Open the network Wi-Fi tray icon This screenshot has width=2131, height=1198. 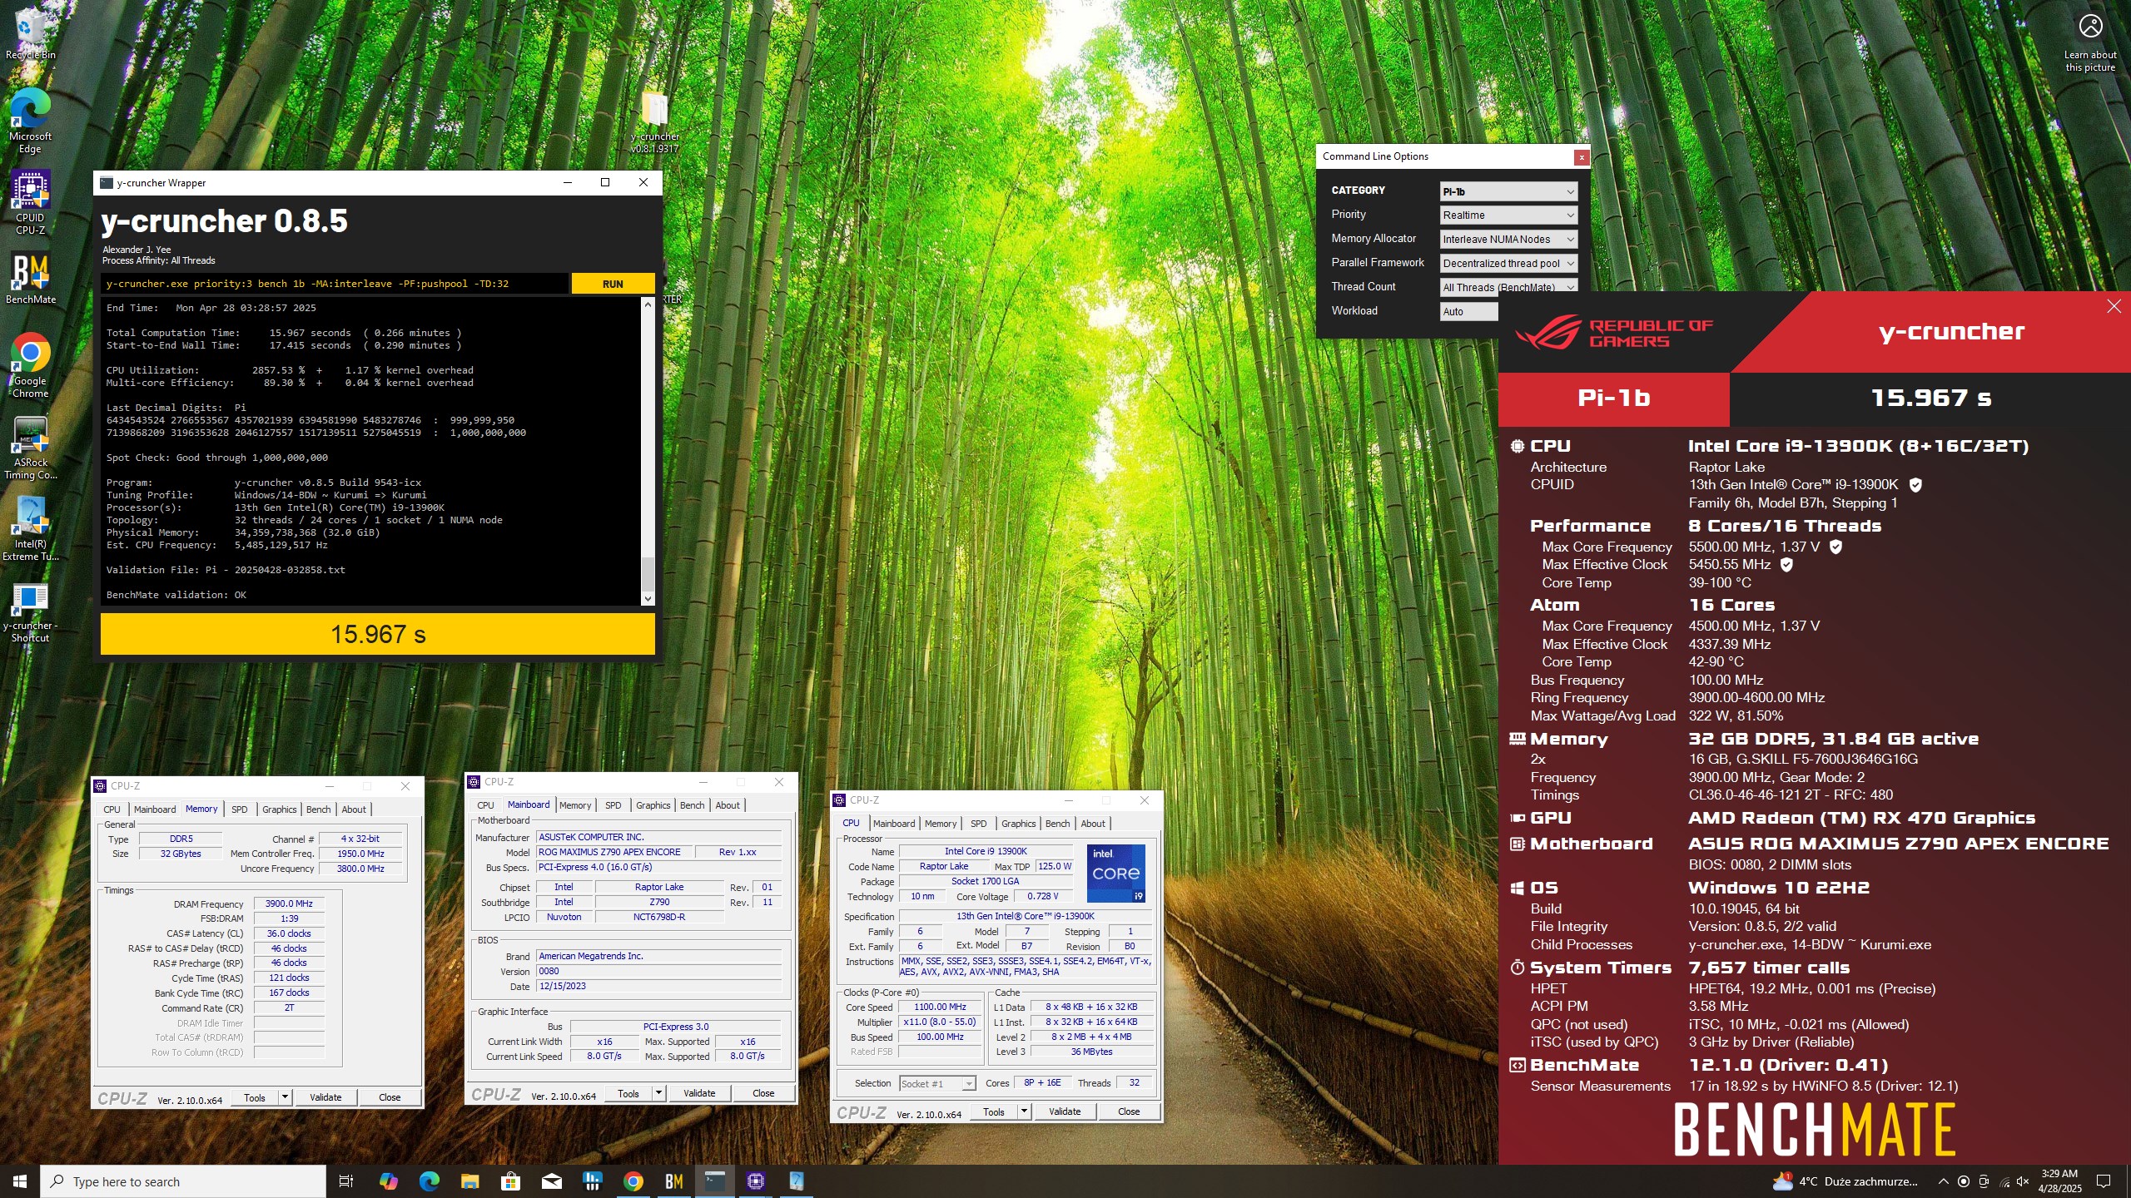coord(2004,1181)
